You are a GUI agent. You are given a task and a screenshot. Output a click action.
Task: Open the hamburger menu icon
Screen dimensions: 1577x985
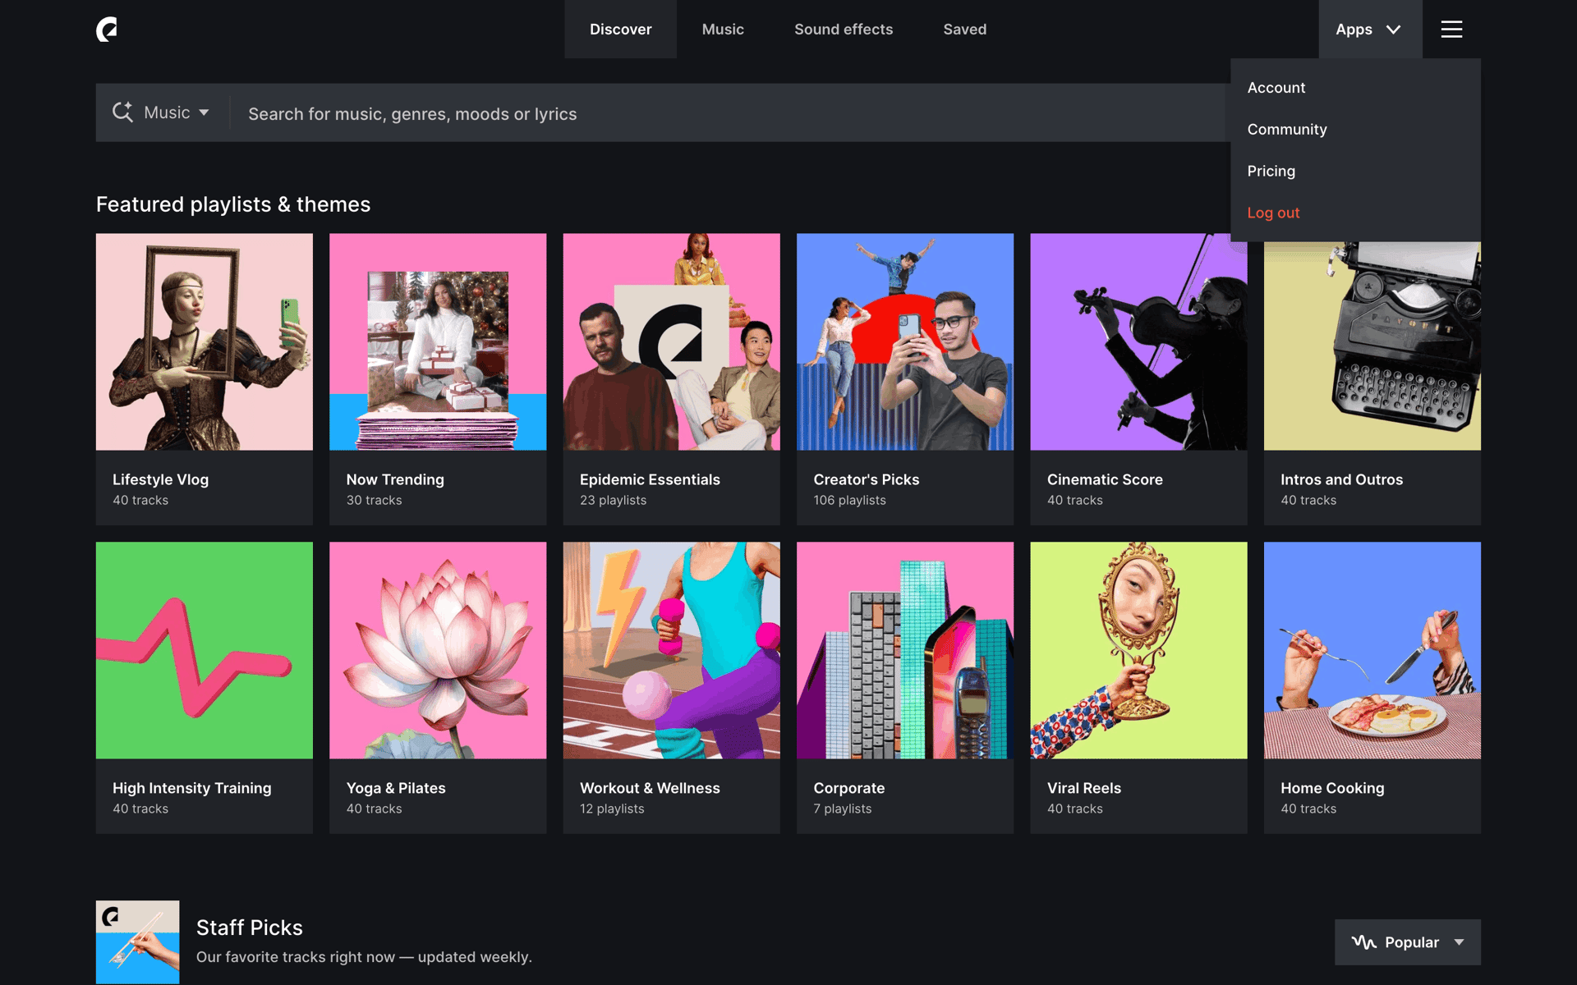pos(1451,30)
